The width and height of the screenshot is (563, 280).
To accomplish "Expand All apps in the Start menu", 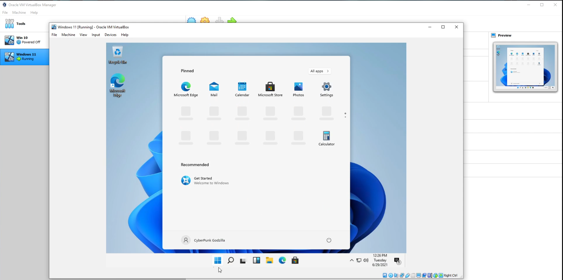I will 320,71.
